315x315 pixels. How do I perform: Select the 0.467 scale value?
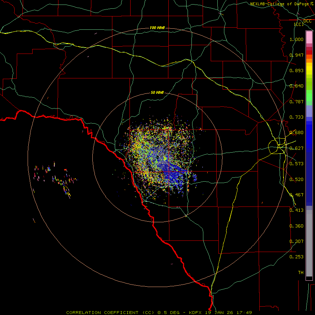(x=296, y=195)
